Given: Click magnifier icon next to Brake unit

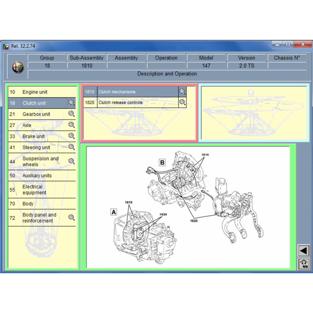Looking at the screenshot, I should pos(72,136).
